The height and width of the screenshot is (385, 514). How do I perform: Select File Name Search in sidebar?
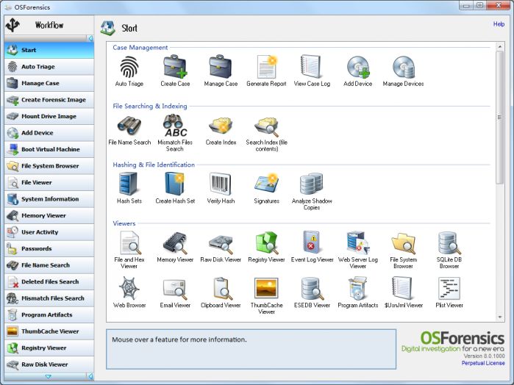(x=49, y=265)
